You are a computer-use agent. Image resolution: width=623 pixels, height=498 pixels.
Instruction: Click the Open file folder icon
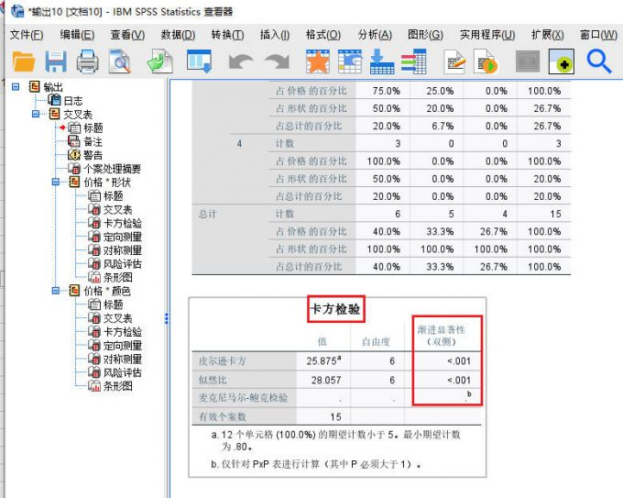point(24,62)
